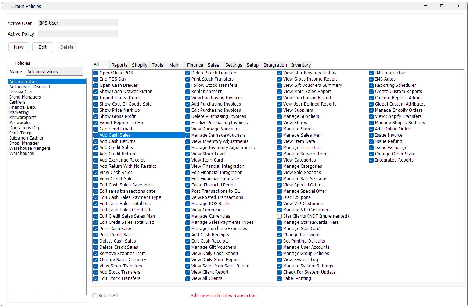Open the Inventory tab
468x307 pixels.
301,65
